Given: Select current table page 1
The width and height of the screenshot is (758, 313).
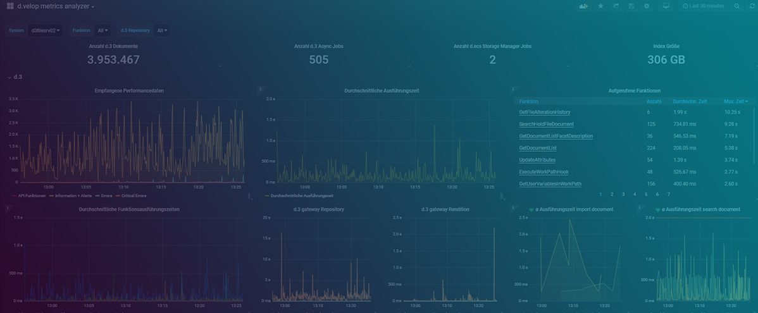Looking at the screenshot, I should point(600,194).
